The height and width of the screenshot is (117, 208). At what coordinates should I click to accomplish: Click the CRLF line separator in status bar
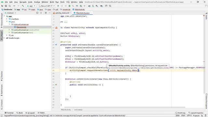point(183,116)
